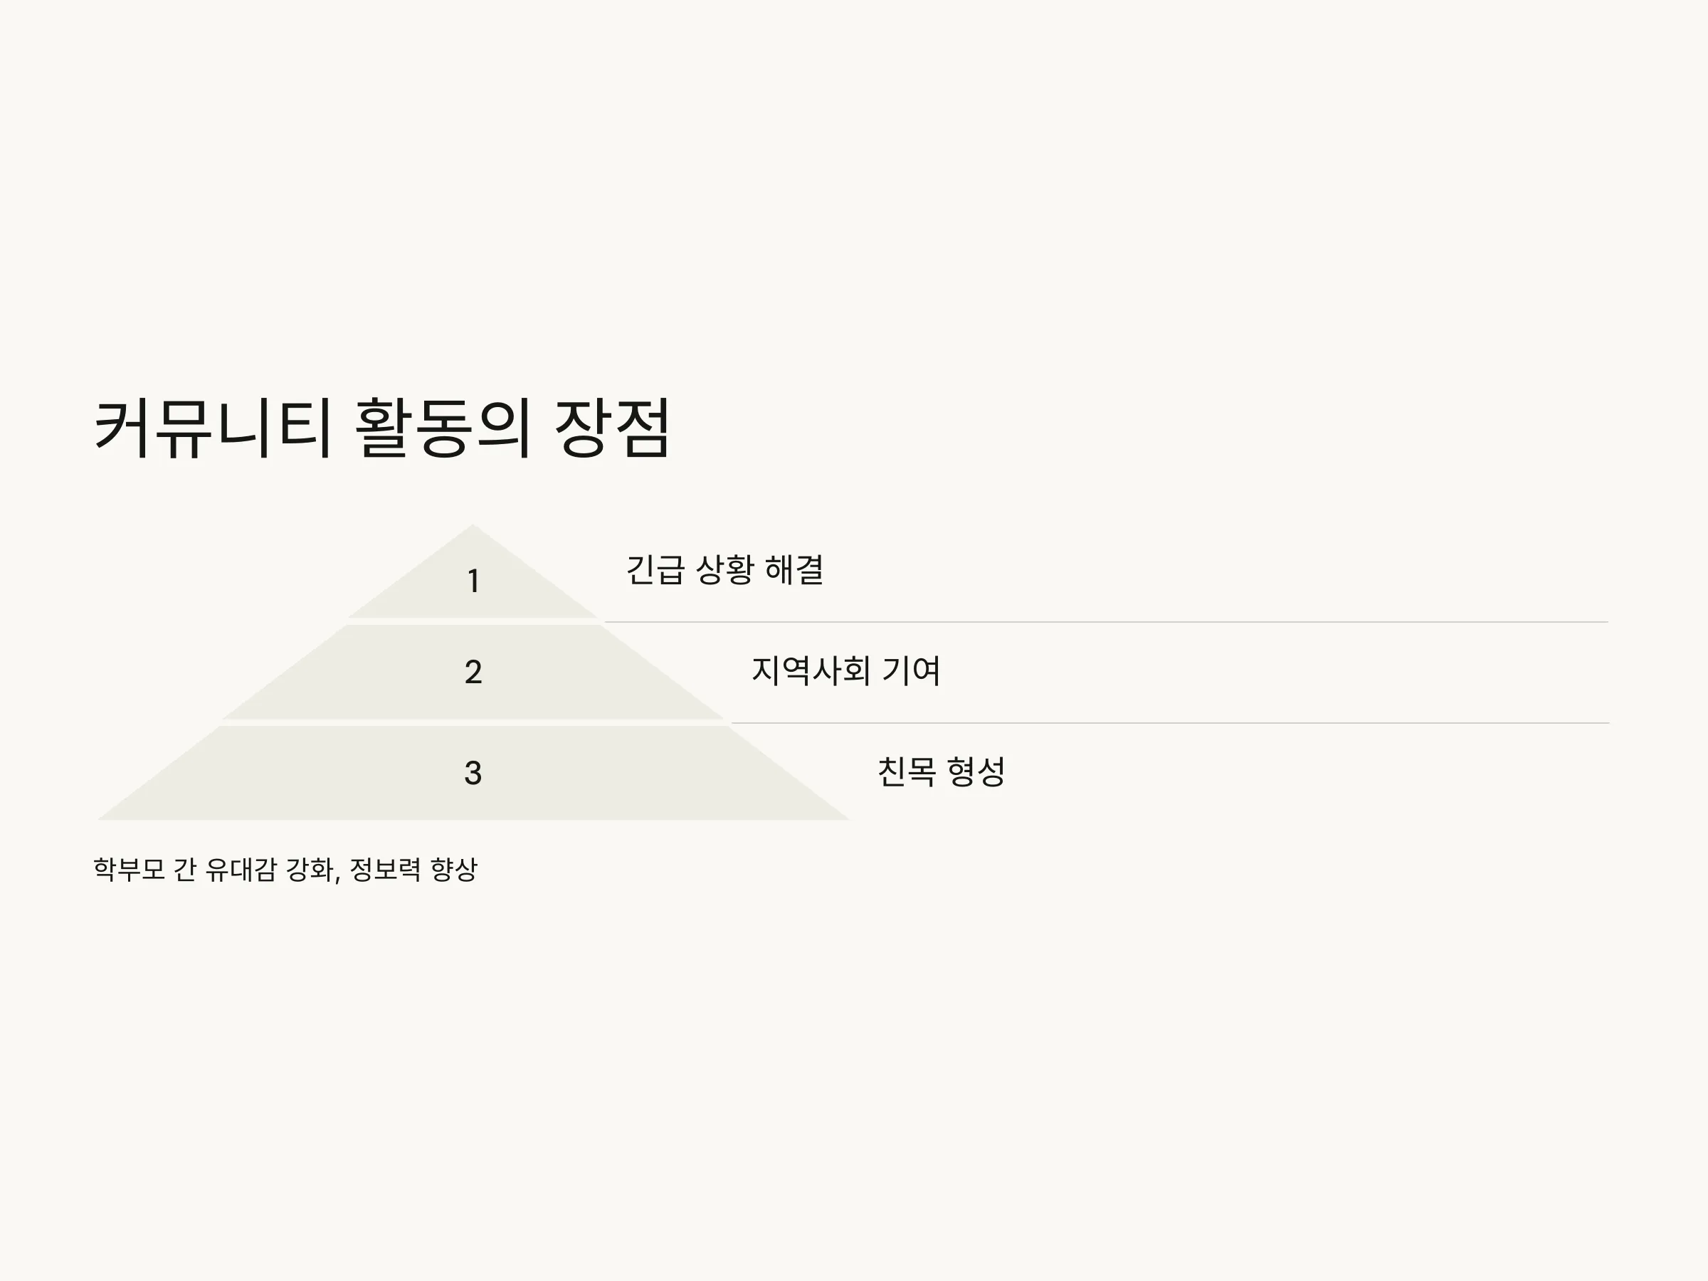Select the word "활동의" in the heading

(443, 428)
